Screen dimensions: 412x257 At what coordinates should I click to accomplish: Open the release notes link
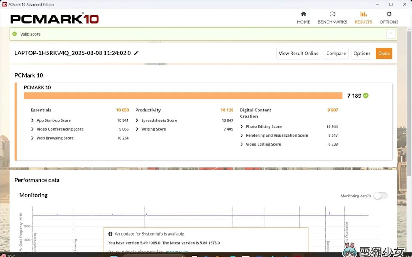pos(177,251)
